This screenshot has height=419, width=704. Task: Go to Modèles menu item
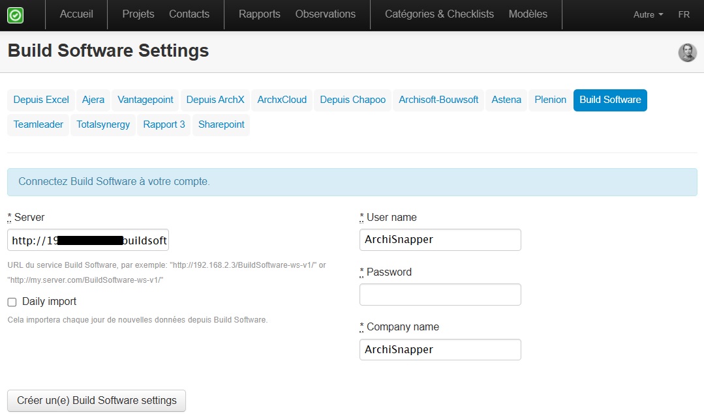528,14
